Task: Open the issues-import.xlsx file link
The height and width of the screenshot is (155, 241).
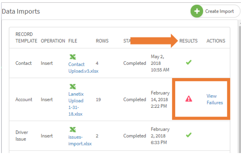Action: tap(80, 141)
